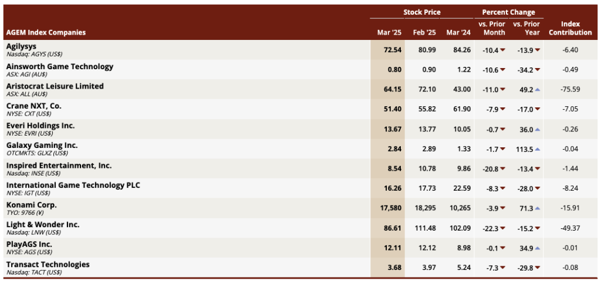Select Transact Technologies row name

(48, 265)
